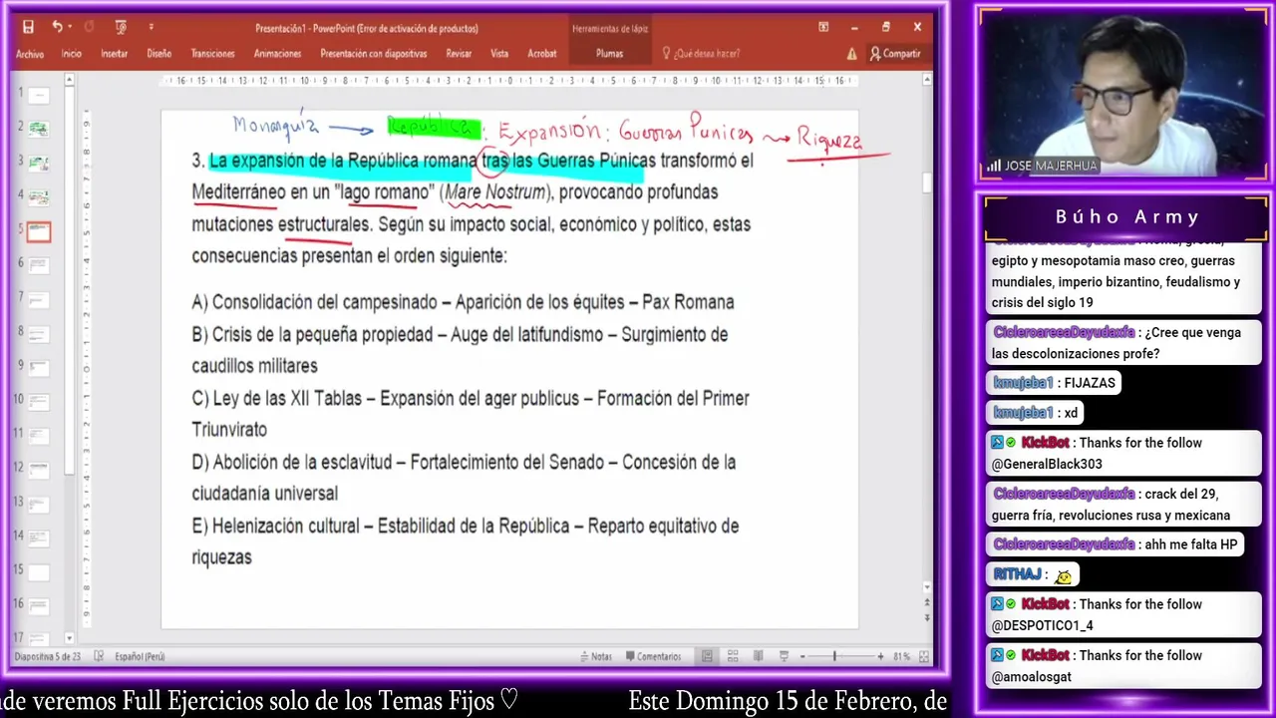This screenshot has height=718, width=1276.
Task: Customize the Quick Access Toolbar dropdown
Action: [152, 27]
